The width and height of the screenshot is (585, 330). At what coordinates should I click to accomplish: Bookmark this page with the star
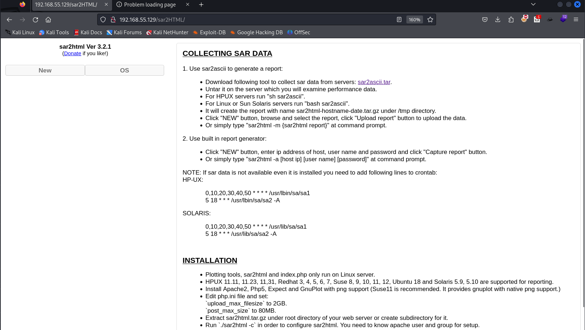[430, 19]
